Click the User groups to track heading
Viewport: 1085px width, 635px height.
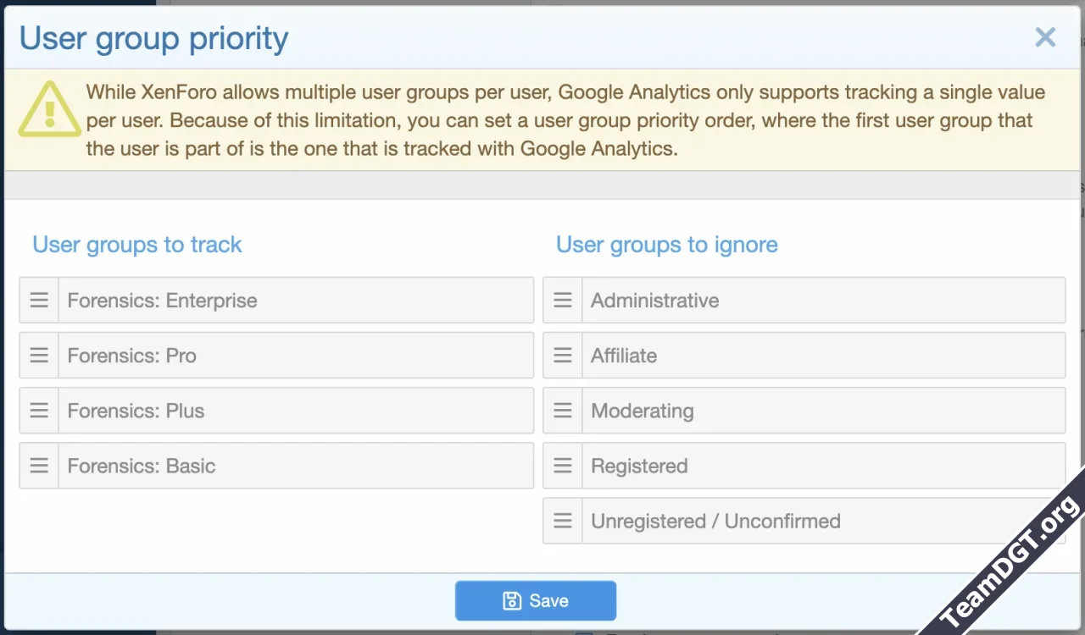point(136,245)
